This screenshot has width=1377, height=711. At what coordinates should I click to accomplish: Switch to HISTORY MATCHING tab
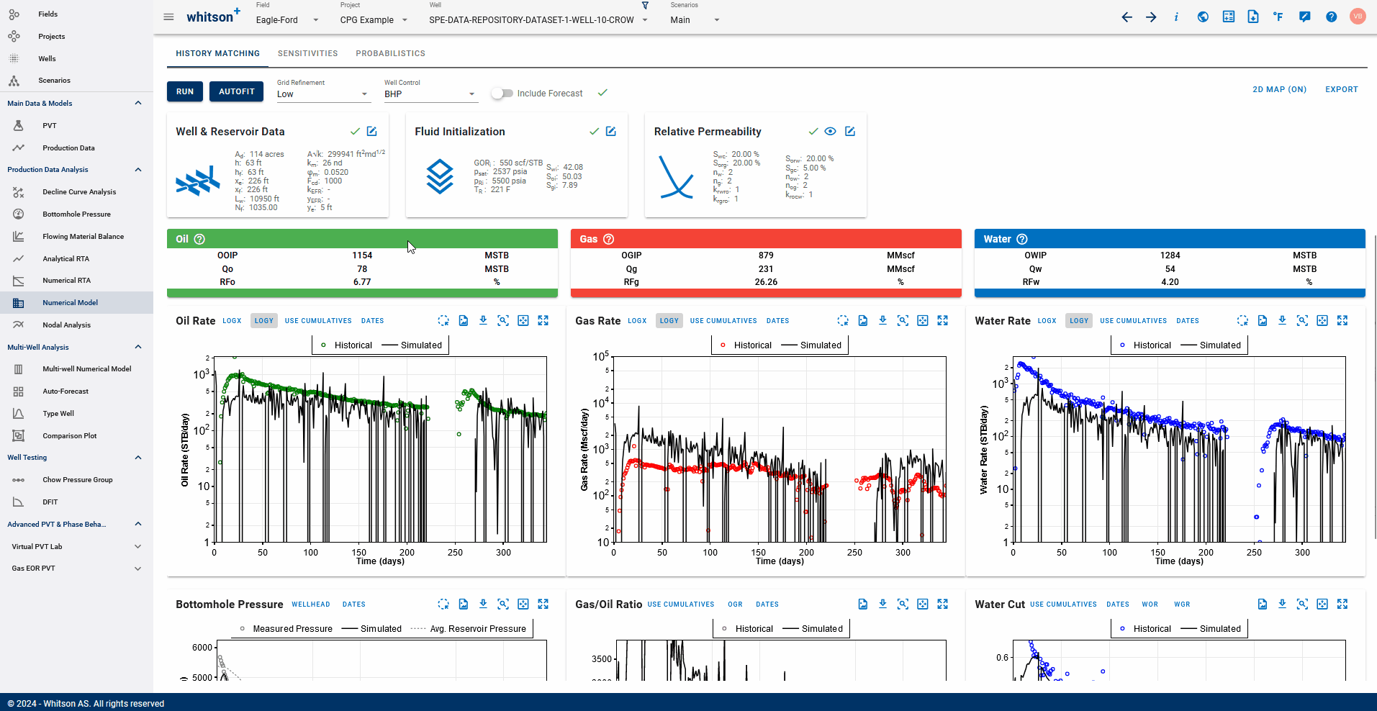(x=218, y=53)
